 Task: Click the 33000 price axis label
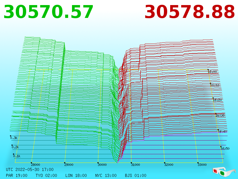(202, 165)
